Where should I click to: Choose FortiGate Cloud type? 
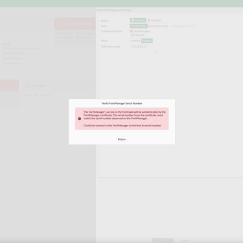158,26
